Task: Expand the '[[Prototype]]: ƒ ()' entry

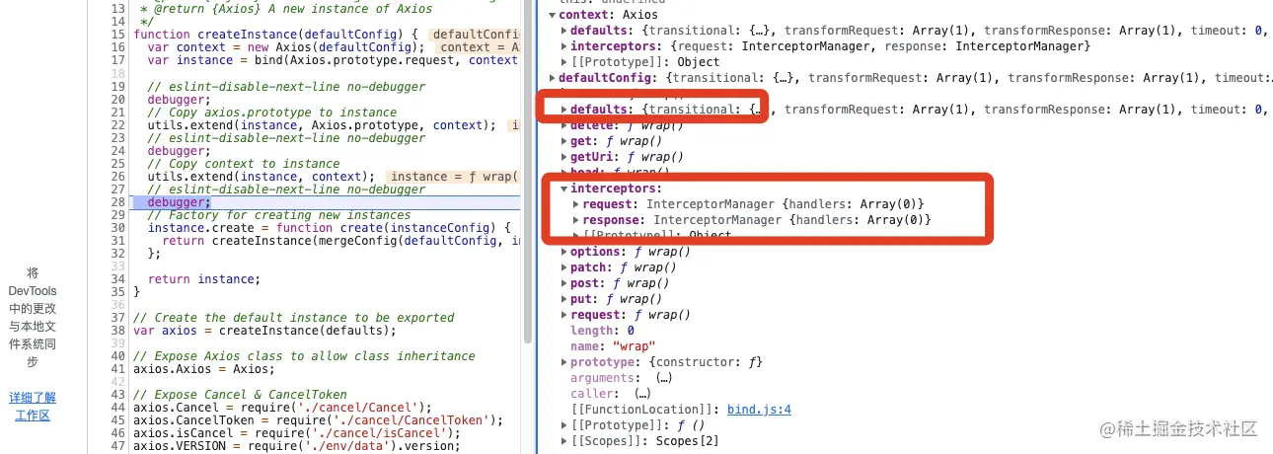Action: (x=564, y=425)
